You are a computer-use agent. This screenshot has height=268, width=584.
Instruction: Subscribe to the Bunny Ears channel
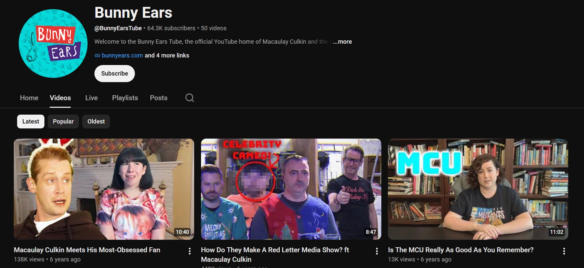tap(114, 74)
